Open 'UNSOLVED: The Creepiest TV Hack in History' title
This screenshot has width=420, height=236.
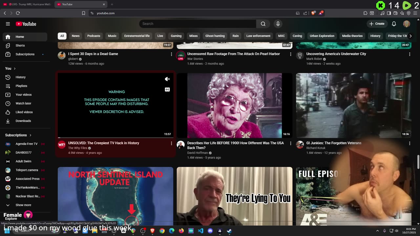pos(104,143)
